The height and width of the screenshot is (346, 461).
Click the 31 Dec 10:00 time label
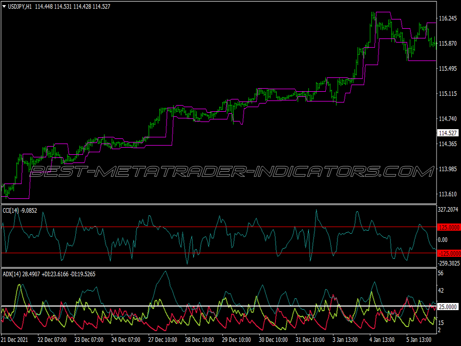click(x=310, y=340)
